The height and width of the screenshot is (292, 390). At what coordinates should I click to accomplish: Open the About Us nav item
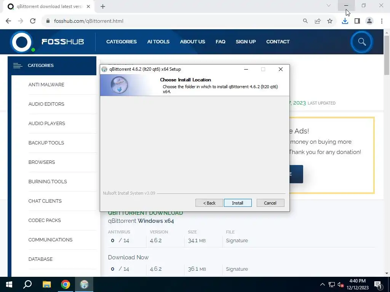pyautogui.click(x=192, y=42)
